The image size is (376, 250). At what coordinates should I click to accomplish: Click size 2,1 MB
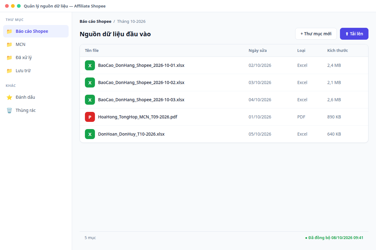(334, 82)
